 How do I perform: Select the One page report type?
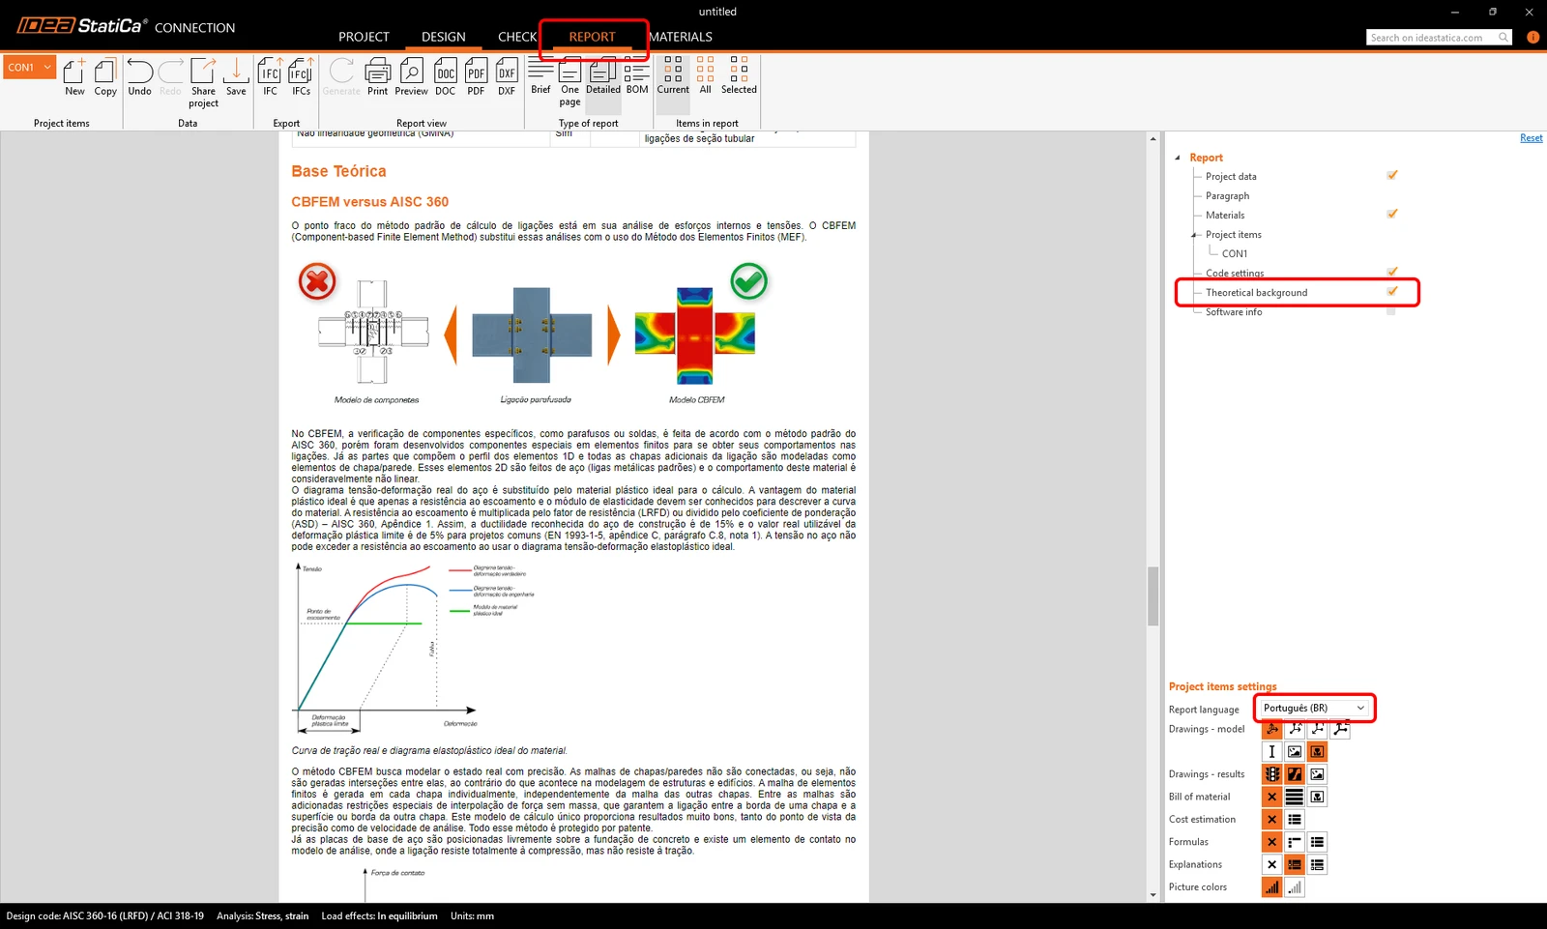click(569, 81)
